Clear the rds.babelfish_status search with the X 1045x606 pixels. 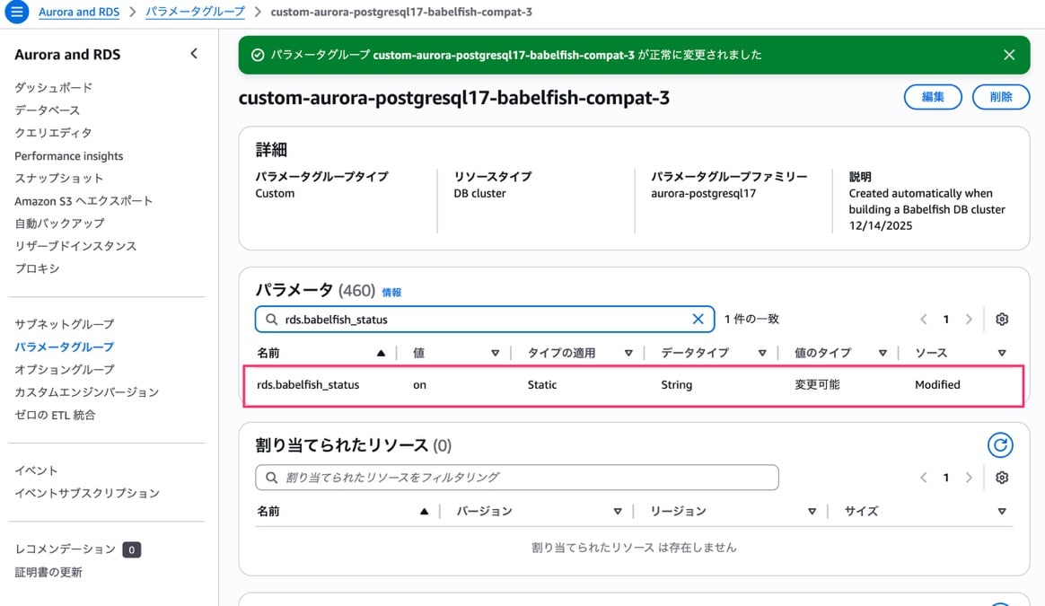click(698, 319)
